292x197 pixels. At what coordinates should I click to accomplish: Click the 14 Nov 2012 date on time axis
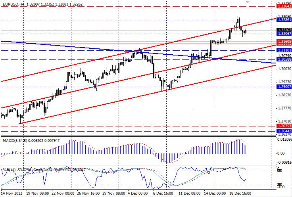12,194
